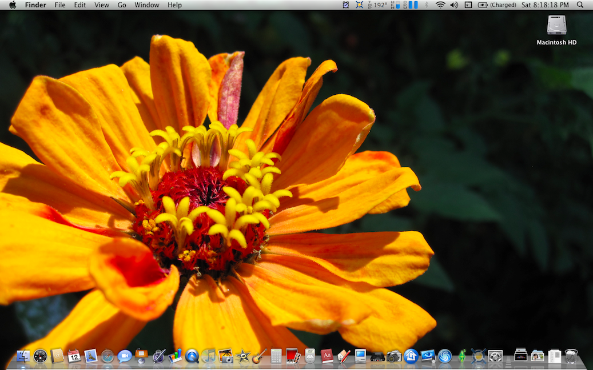Open camera app icon in Dock
This screenshot has width=593, height=370.
[393, 356]
